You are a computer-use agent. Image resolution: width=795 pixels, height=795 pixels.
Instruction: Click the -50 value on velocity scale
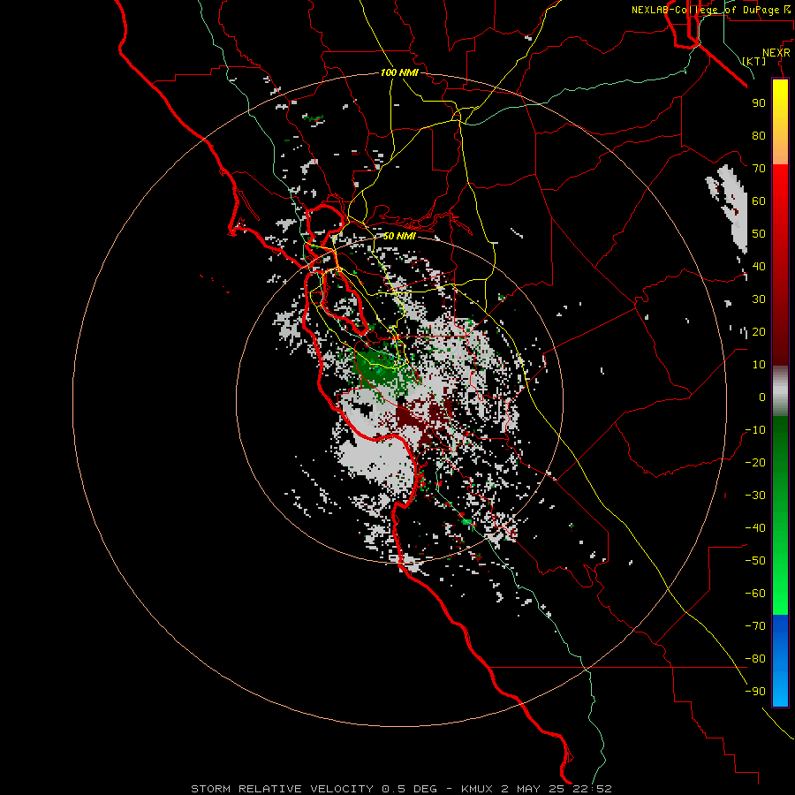[755, 561]
